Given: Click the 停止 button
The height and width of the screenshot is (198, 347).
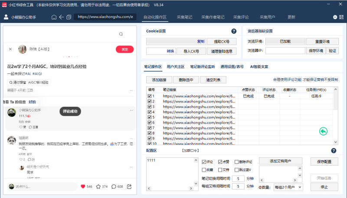Looking at the screenshot, I should click(324, 187).
